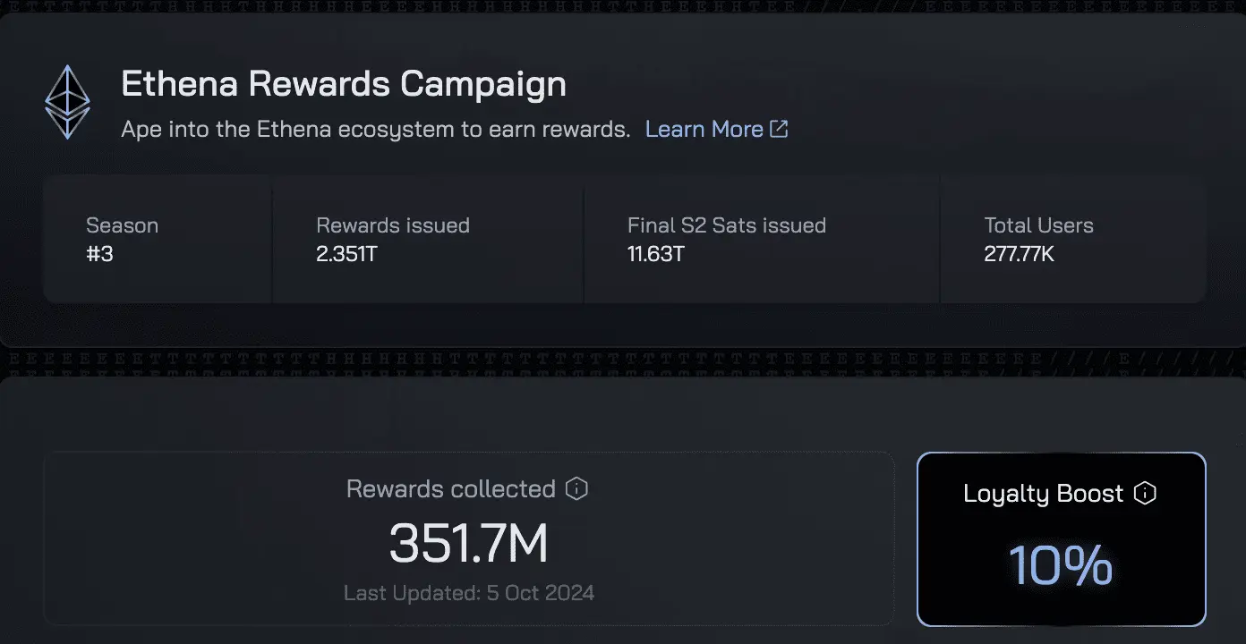
Task: Click the Loyalty Boost label text
Action: [1044, 493]
